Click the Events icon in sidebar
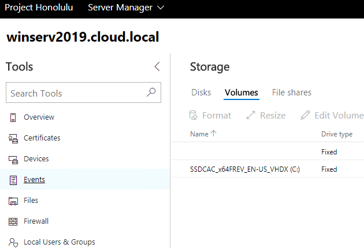This screenshot has width=364, height=248. click(13, 180)
